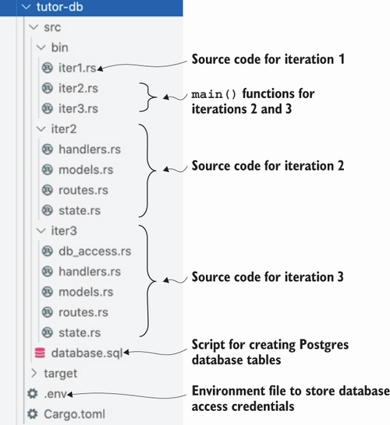This screenshot has width=390, height=425.
Task: Collapse the iter2 folder chevron
Action: [41, 128]
